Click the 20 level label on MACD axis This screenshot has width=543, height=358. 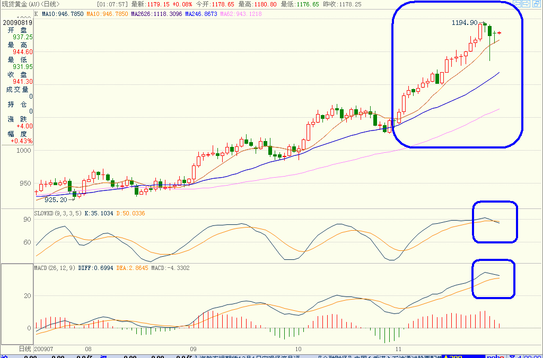[x=27, y=296]
